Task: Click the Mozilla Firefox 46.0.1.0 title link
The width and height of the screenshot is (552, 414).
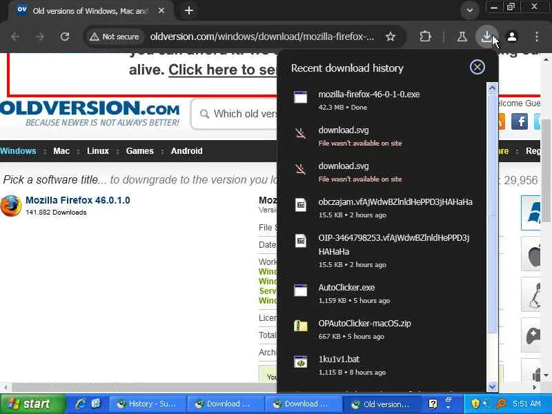Action: click(x=78, y=200)
